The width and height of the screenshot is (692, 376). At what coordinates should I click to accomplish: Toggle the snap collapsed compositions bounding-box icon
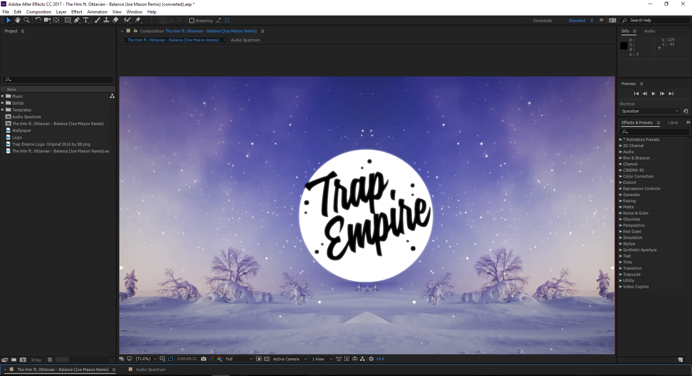(x=227, y=20)
